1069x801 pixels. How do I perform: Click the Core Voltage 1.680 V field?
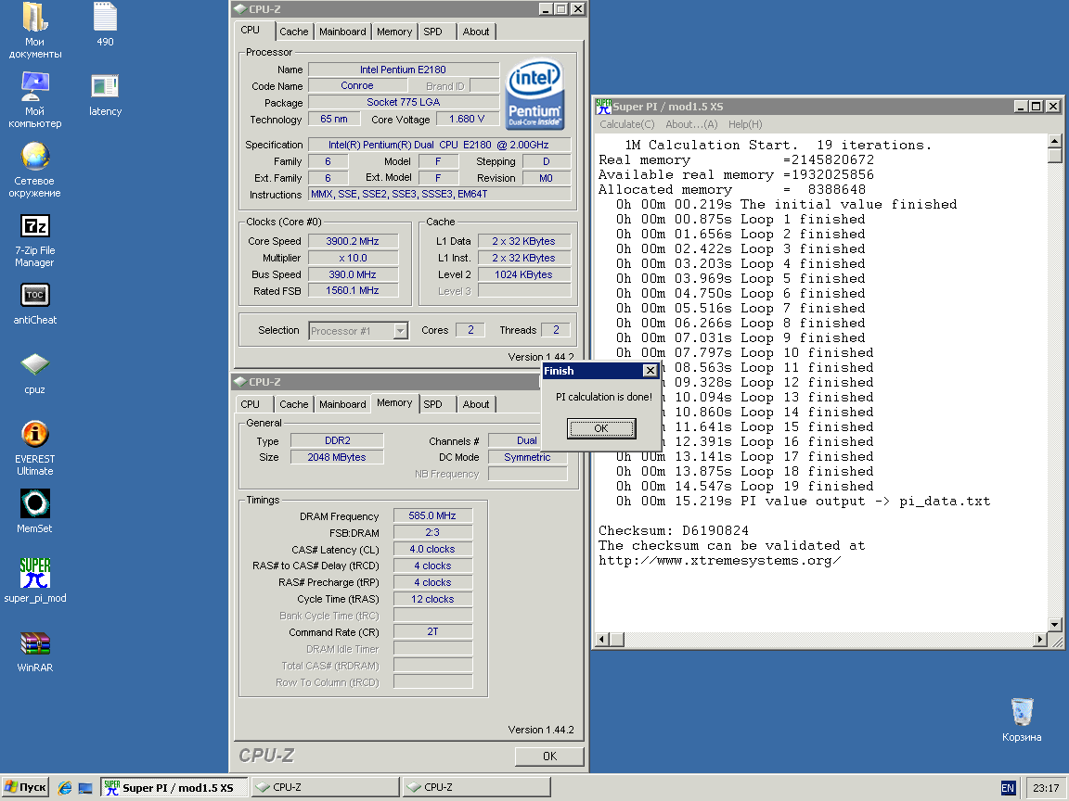[467, 119]
